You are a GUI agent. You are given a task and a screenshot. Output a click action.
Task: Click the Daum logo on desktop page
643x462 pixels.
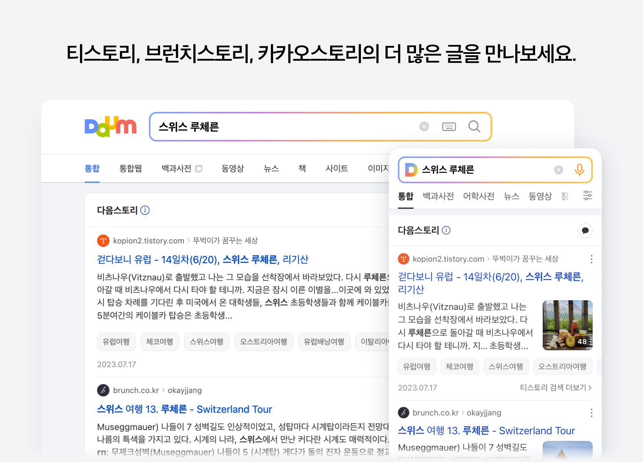110,126
